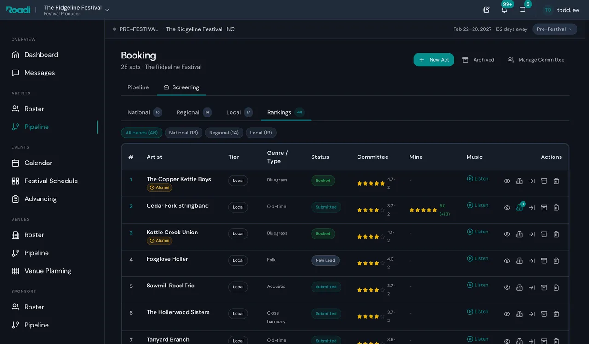Listen to Kettle Creek Union music
Image resolution: width=589 pixels, height=344 pixels.
coord(478,232)
